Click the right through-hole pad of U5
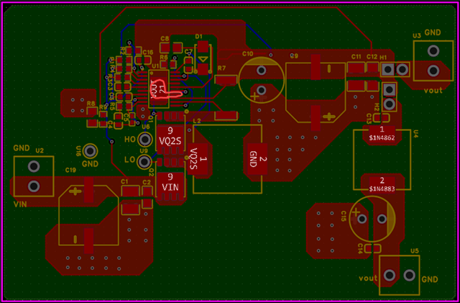The width and height of the screenshot is (460, 303). point(409,275)
